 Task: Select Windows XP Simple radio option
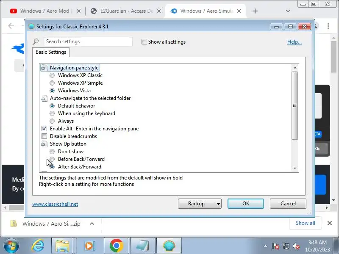click(52, 83)
